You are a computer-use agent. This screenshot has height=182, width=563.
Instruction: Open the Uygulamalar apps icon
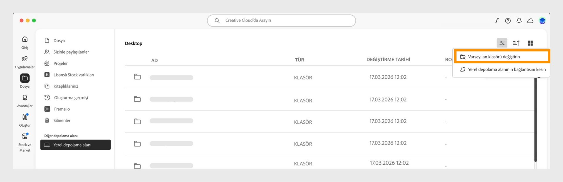25,59
